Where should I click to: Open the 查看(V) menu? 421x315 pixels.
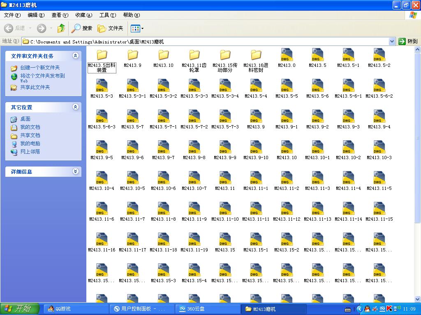click(x=60, y=15)
